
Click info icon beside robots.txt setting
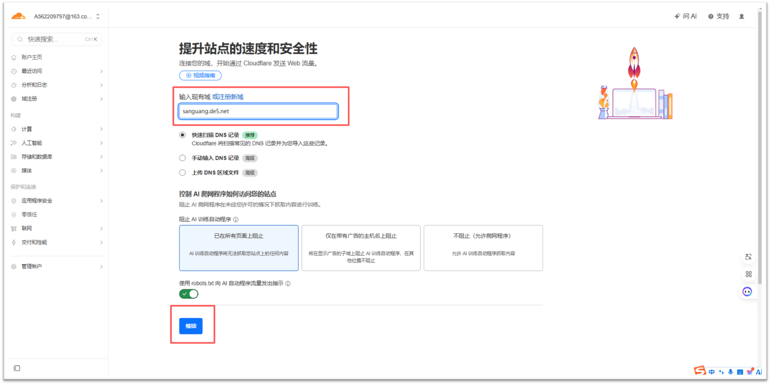288,284
